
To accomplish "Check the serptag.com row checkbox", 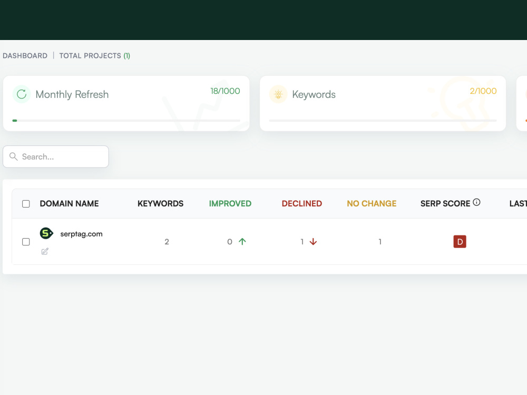I will (x=26, y=242).
